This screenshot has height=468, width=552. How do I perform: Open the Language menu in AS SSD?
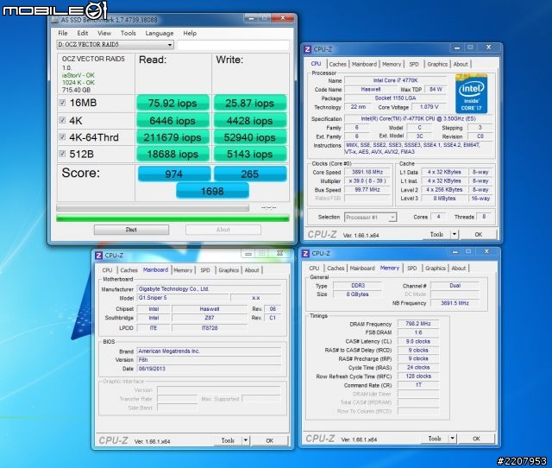(x=160, y=33)
